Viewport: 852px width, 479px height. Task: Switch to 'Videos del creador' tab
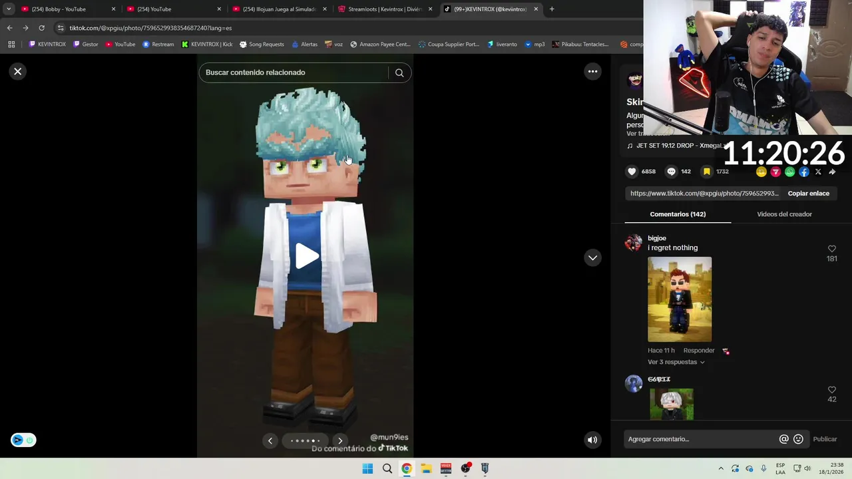tap(784, 214)
